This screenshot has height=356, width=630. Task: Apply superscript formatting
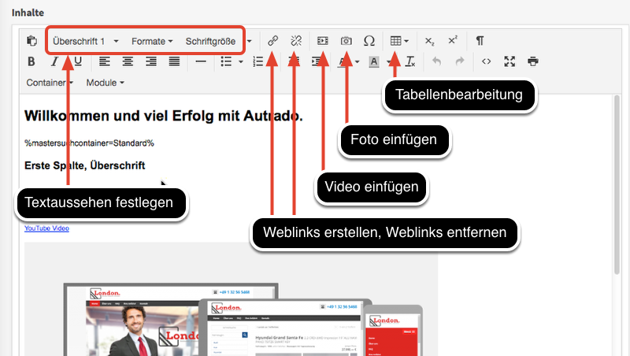[x=453, y=40]
